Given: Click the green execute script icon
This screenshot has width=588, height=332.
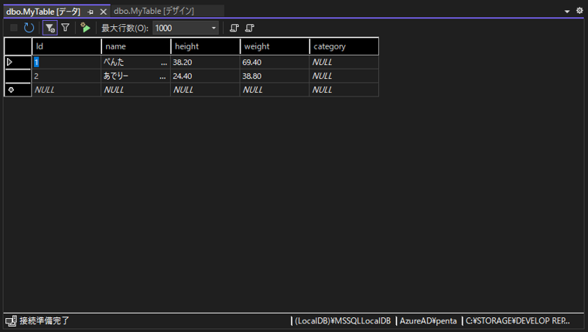Looking at the screenshot, I should 85,28.
